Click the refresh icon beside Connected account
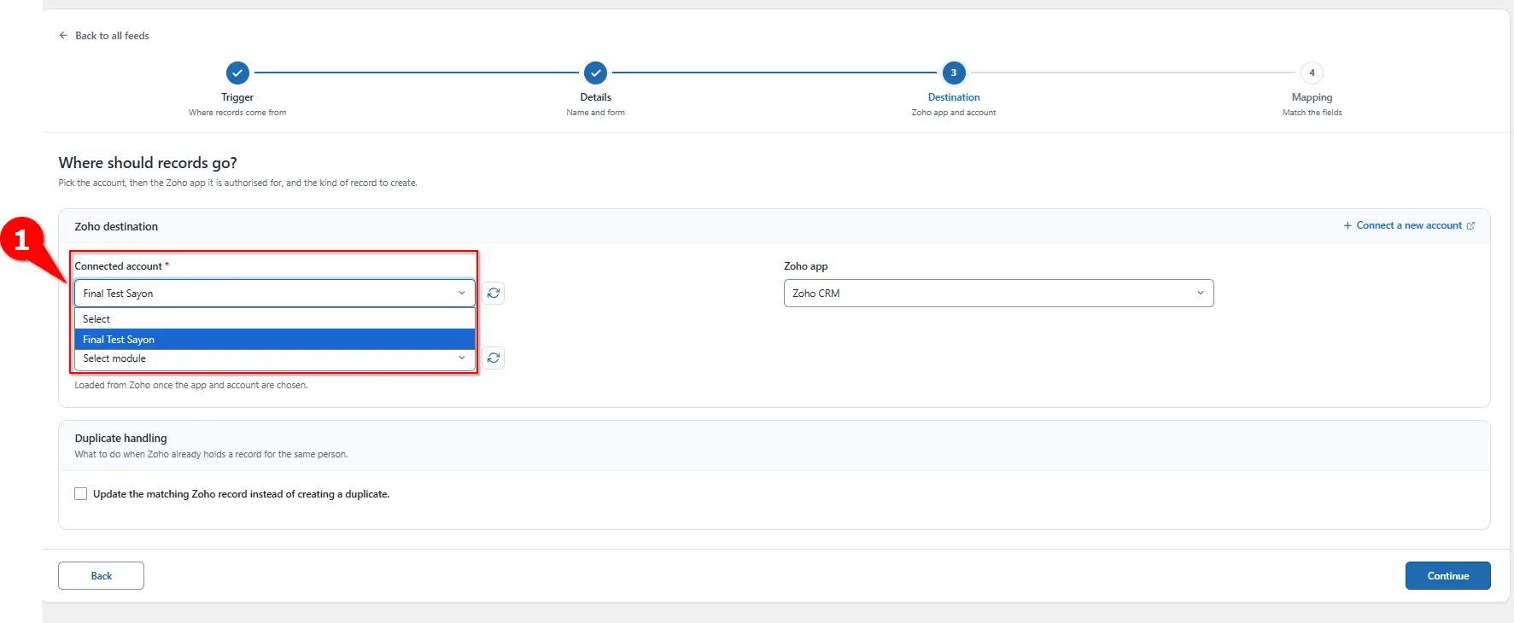 [494, 293]
